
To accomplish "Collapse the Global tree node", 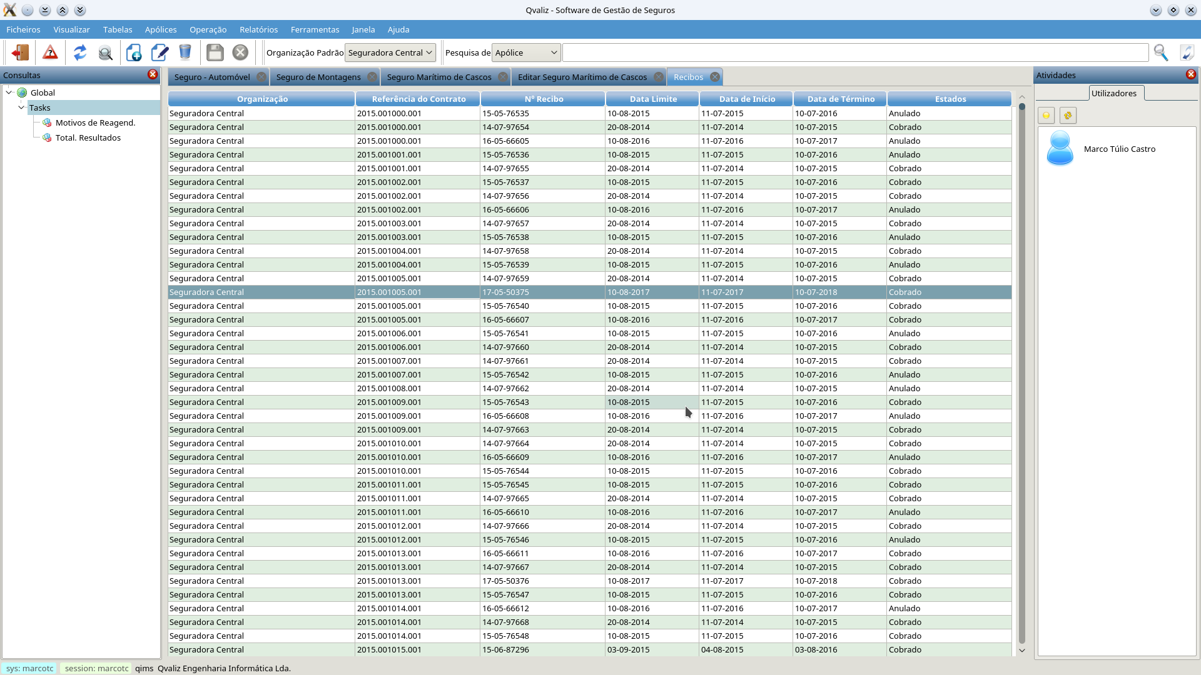I will pos(9,92).
